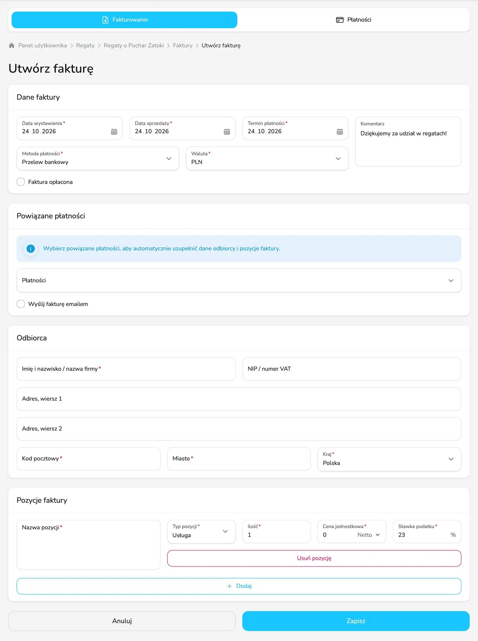478x641 pixels.
Task: Click the Data wystawienia date value
Action: tap(39, 131)
